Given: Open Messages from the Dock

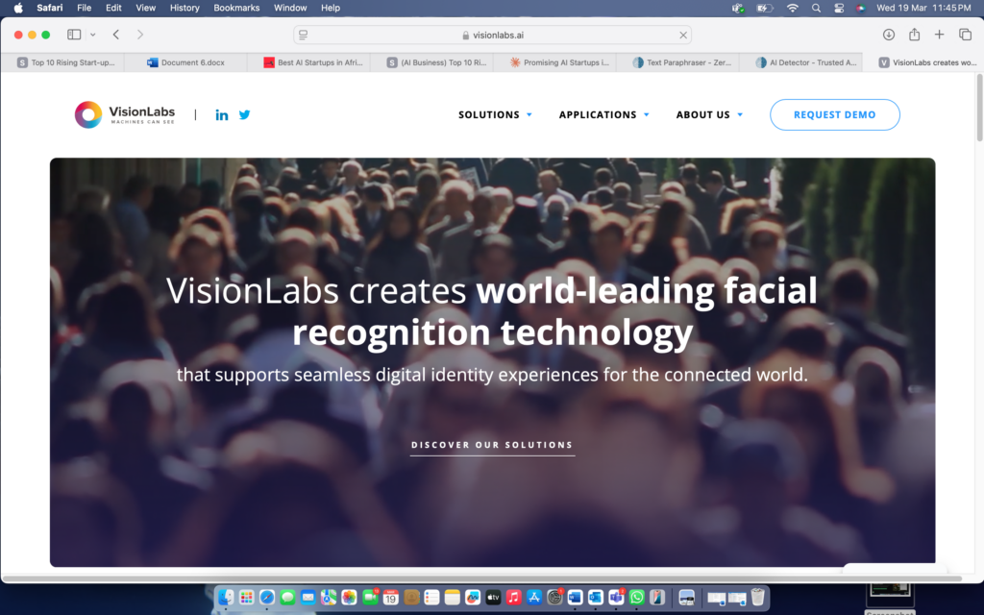Looking at the screenshot, I should (287, 598).
